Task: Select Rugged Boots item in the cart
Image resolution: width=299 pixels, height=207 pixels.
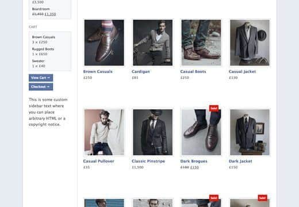Action: pos(43,49)
